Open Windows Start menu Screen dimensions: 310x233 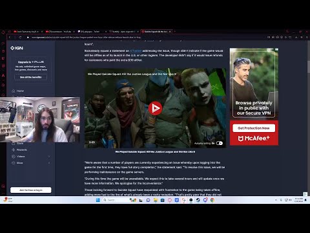[98, 200]
